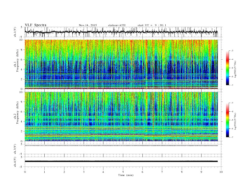The height and width of the screenshot is (193, 249).
Task: Click the 10 minute tick label on Time axis
Action: 221,172
